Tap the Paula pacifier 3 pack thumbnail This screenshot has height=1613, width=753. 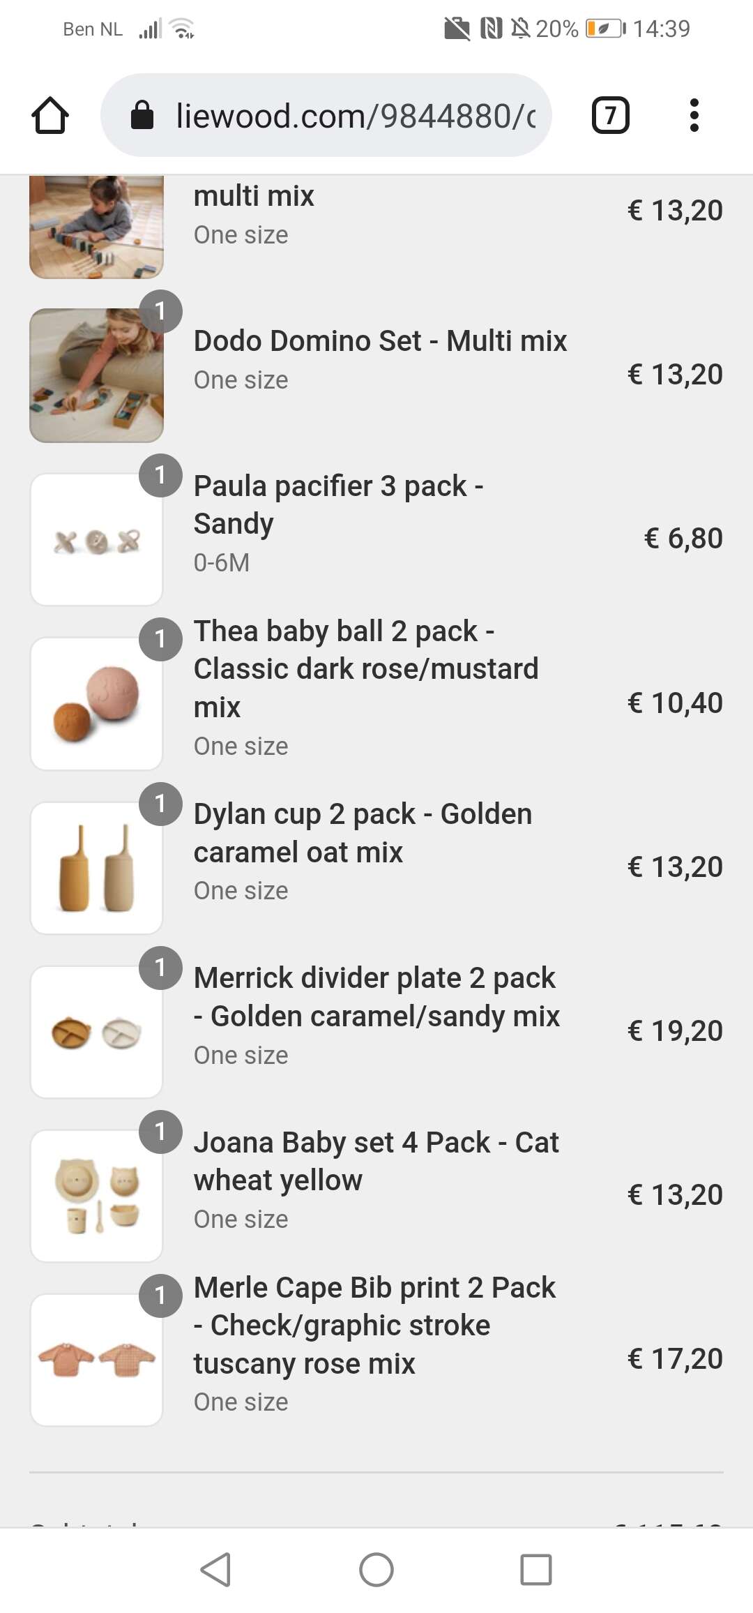96,540
